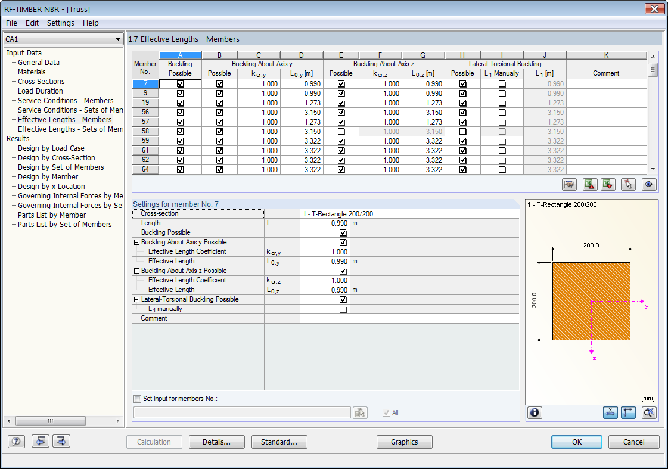Open the Graphics view
668x469 pixels.
[x=404, y=442]
